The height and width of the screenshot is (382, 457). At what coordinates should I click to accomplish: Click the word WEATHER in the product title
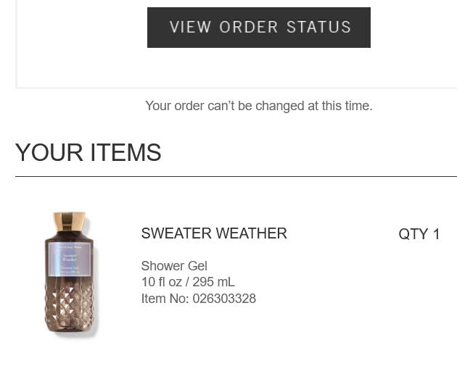coord(250,233)
